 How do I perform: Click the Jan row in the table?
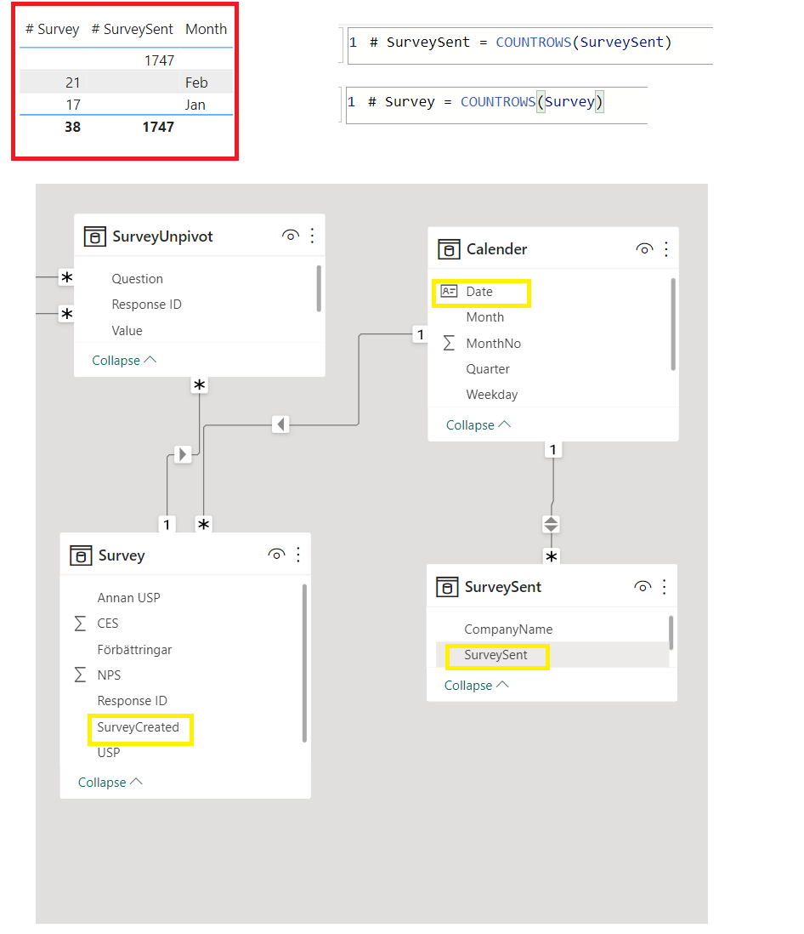[126, 105]
